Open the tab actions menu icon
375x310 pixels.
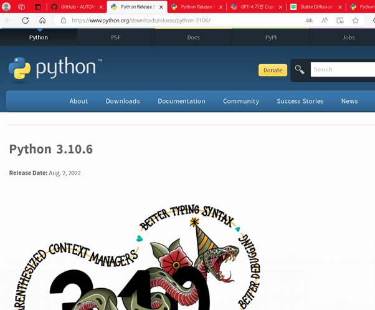38,7
